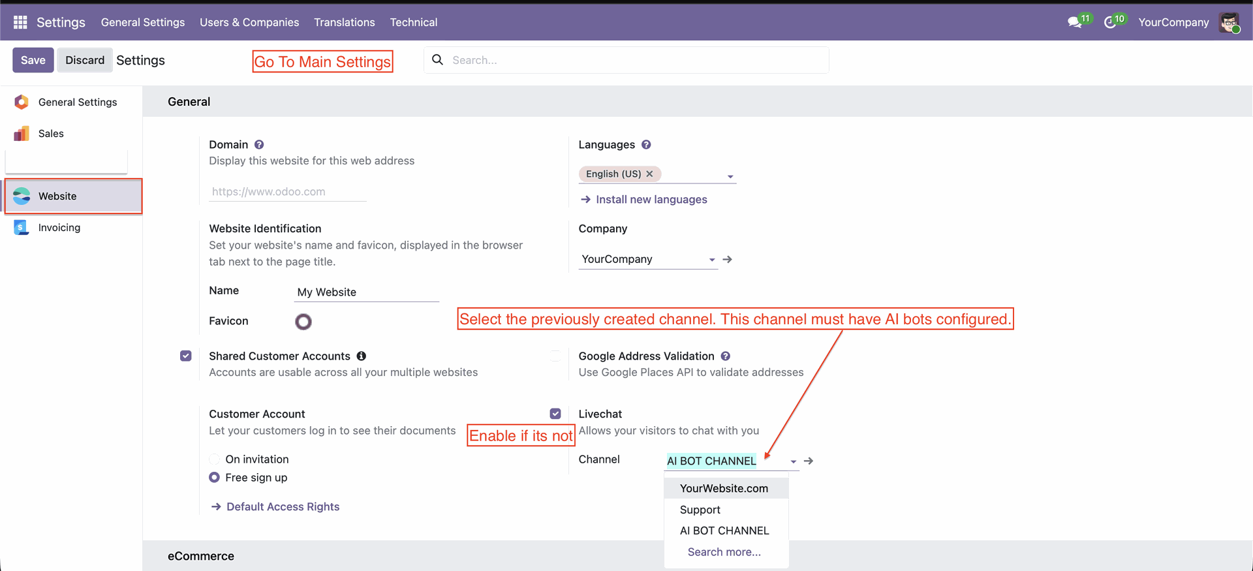1253x571 pixels.
Task: Click the Domain help question mark icon
Action: pos(259,145)
